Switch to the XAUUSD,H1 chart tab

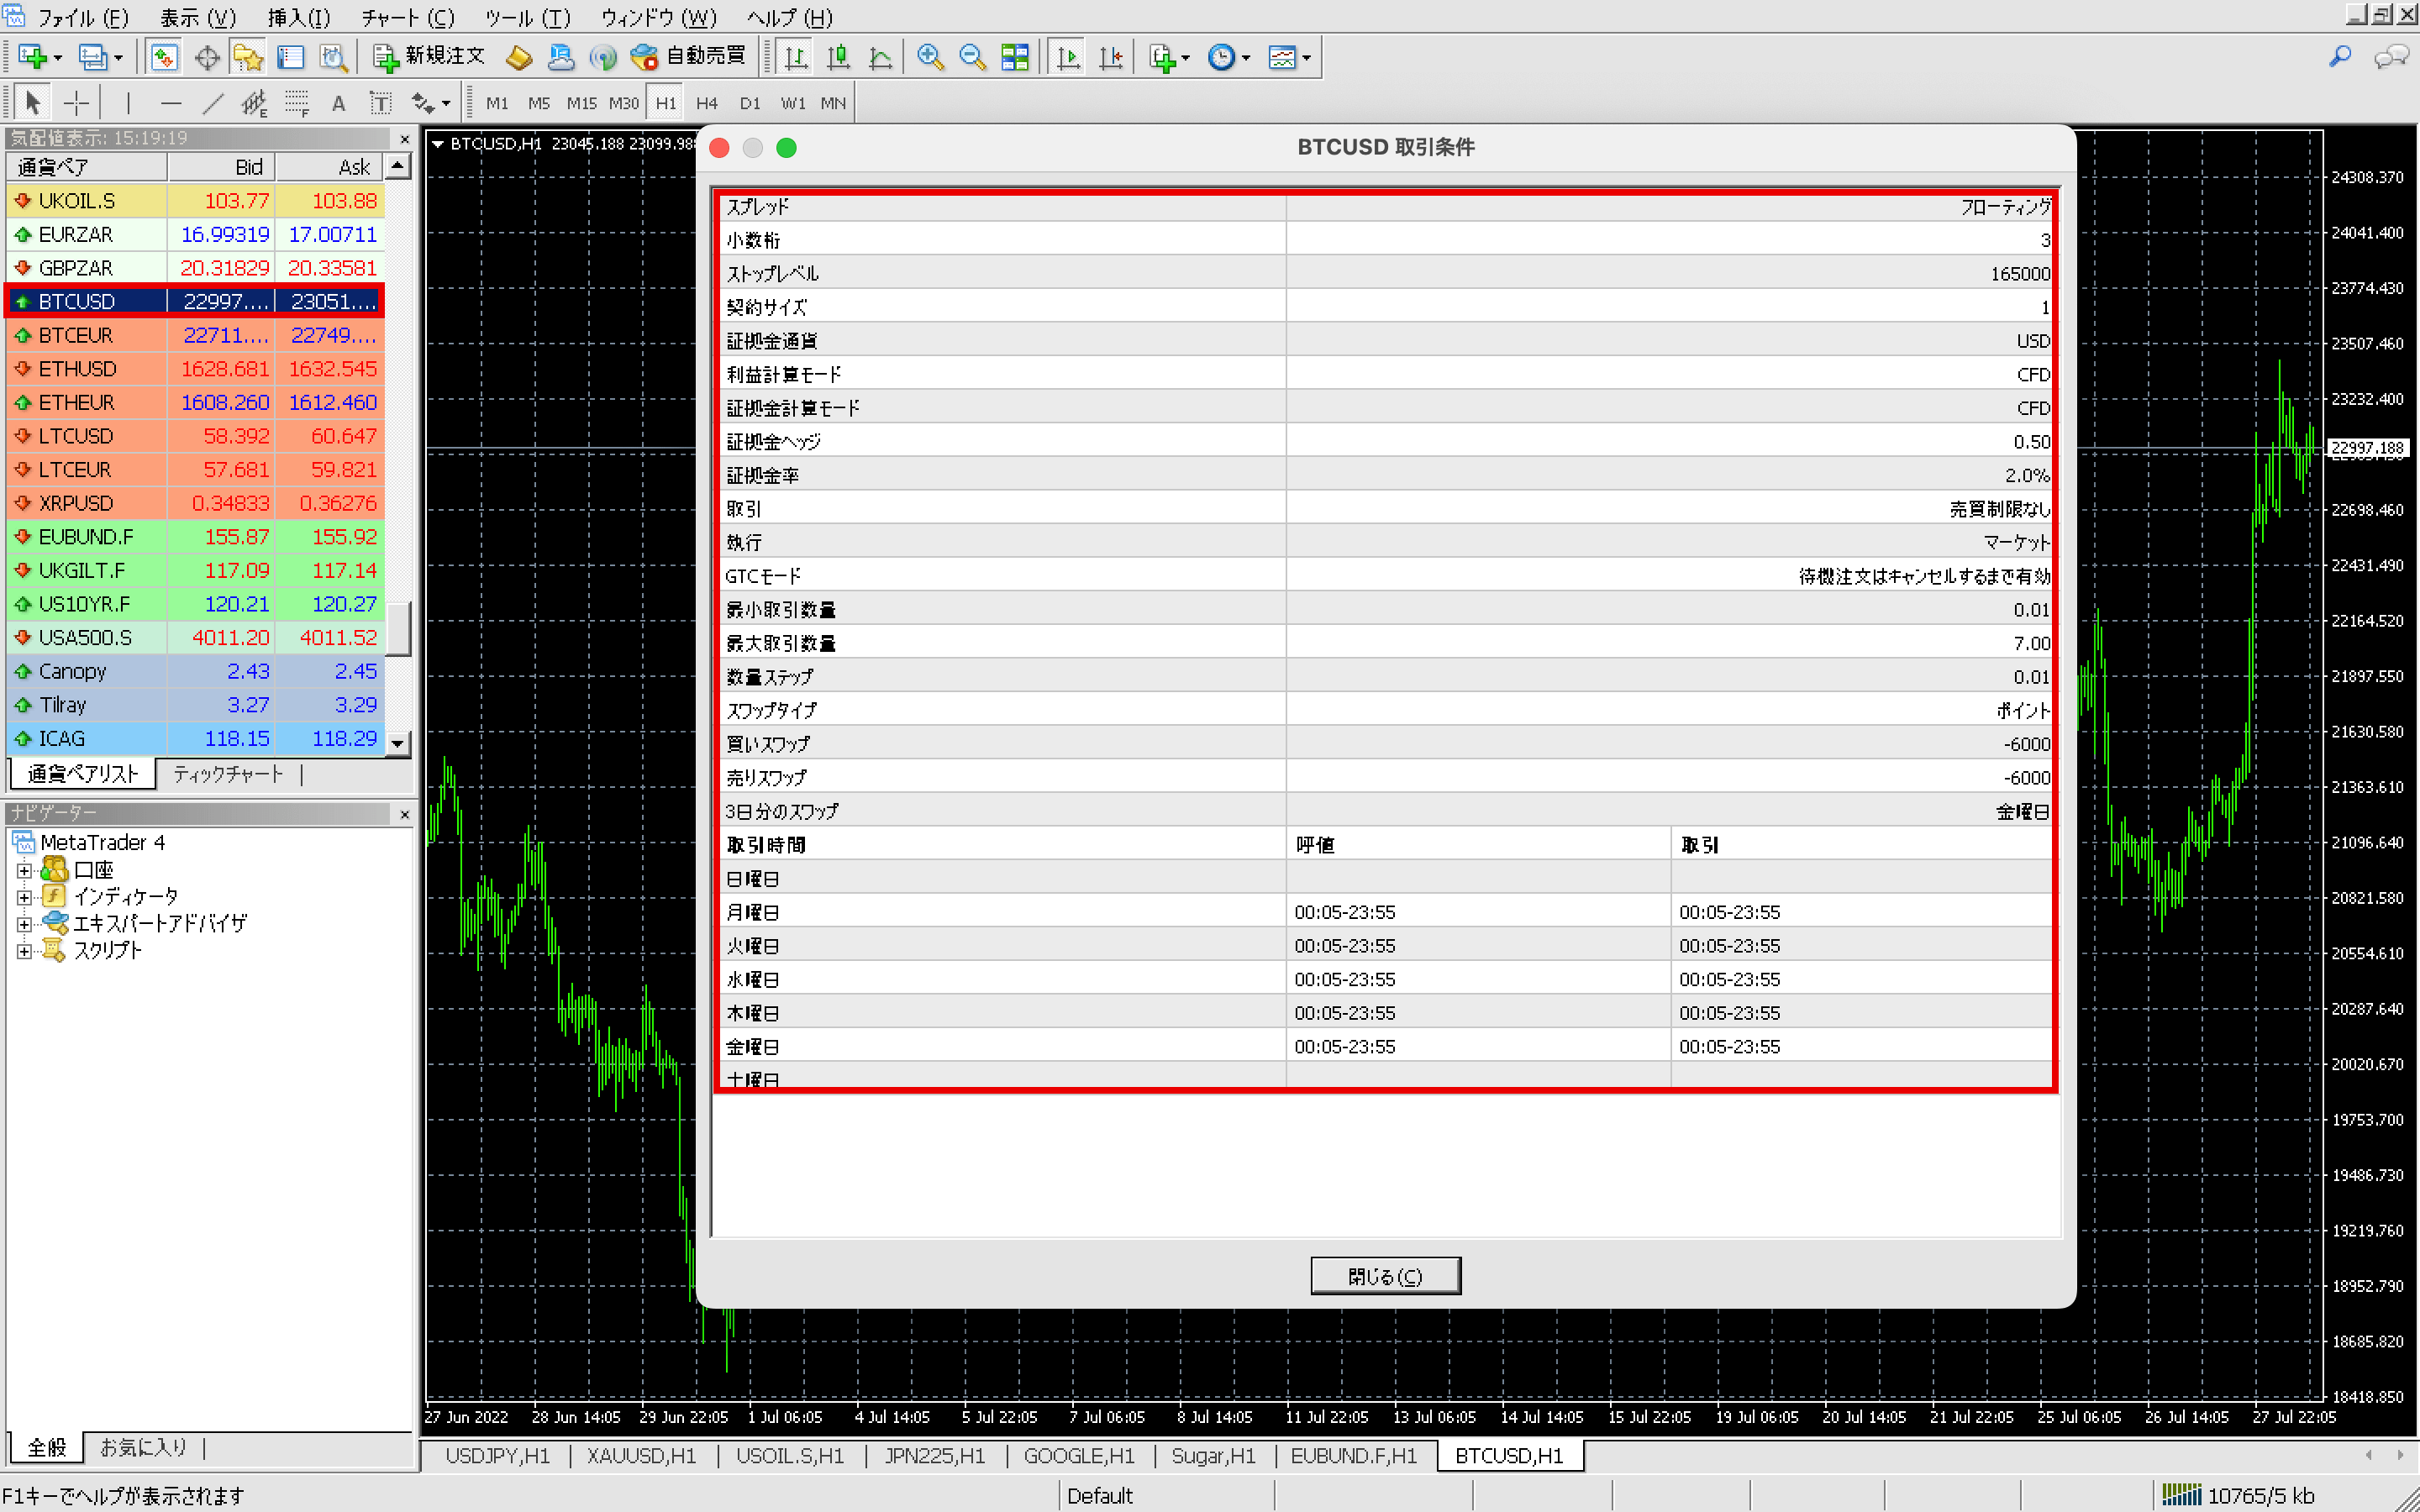[641, 1456]
